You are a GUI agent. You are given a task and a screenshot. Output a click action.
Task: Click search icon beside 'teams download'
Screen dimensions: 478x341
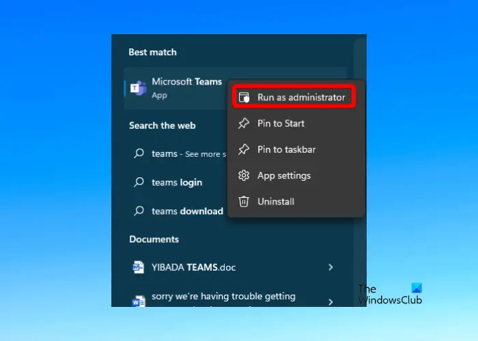point(139,211)
